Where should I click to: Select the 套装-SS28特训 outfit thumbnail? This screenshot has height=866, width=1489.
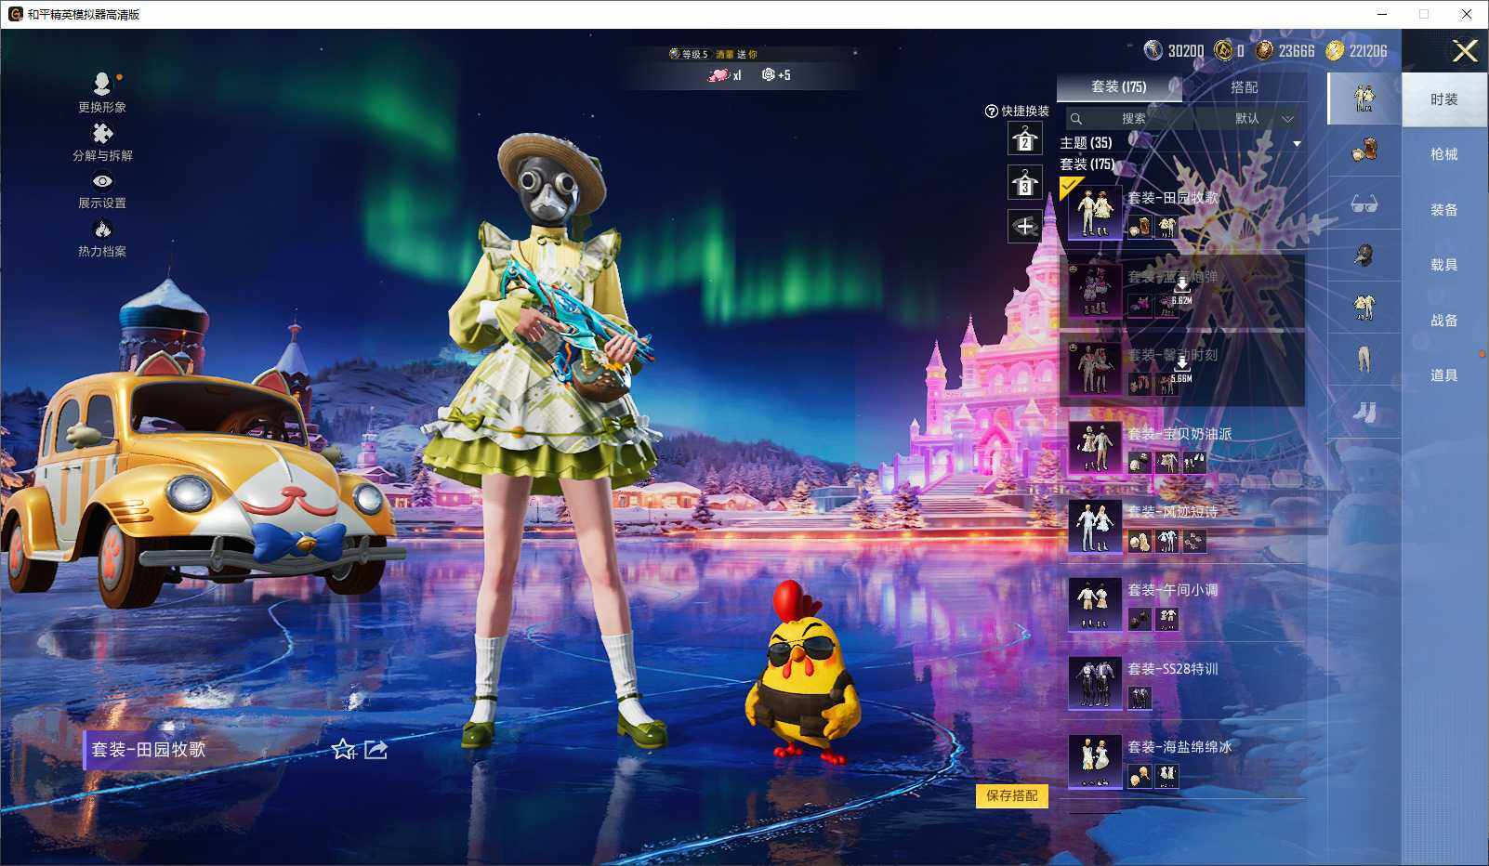click(1094, 683)
